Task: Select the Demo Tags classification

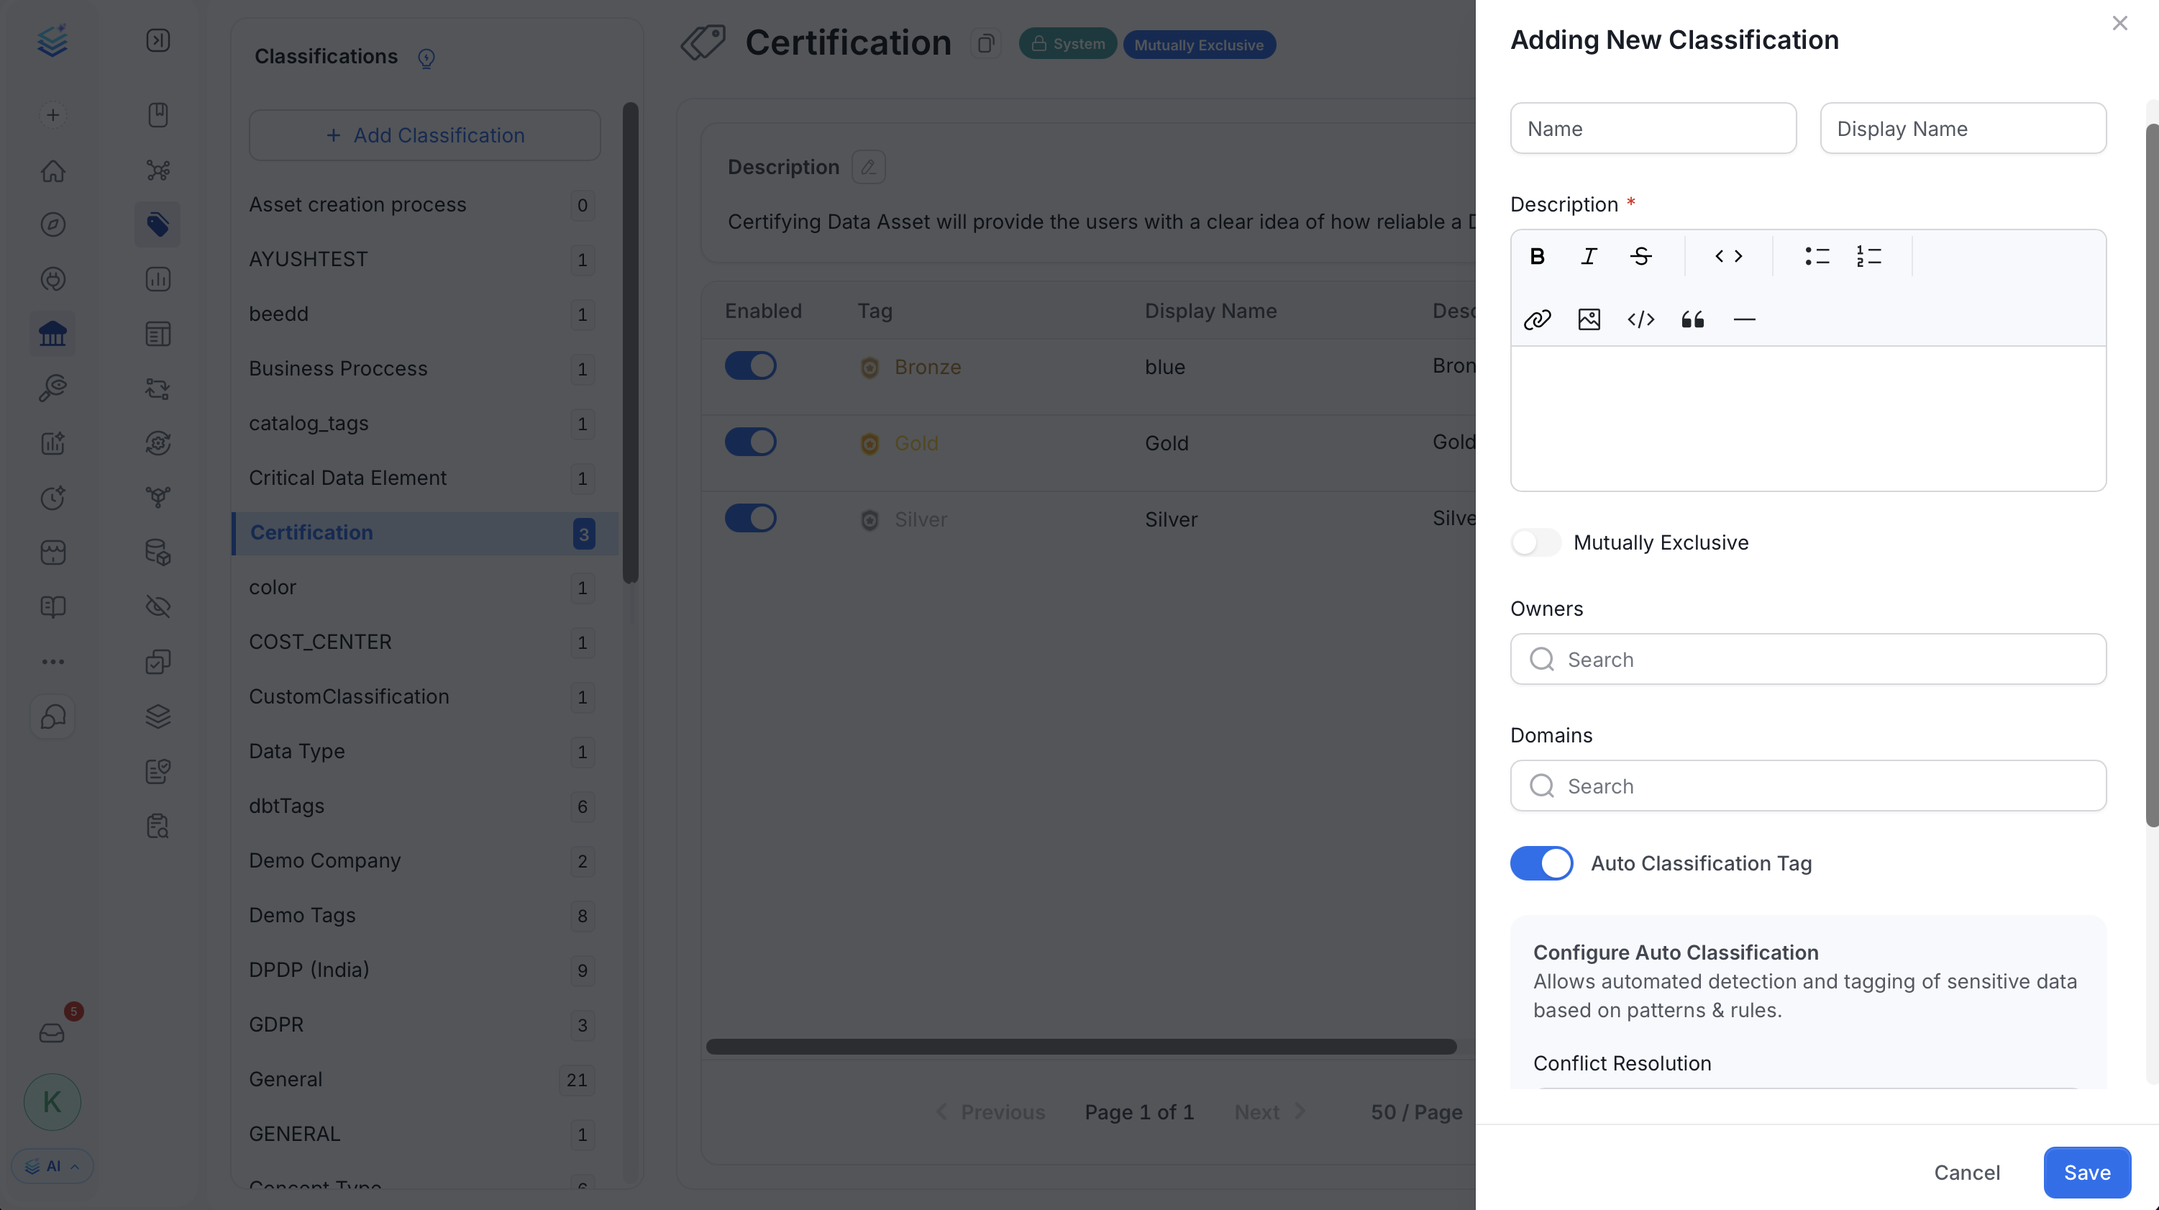Action: point(425,916)
